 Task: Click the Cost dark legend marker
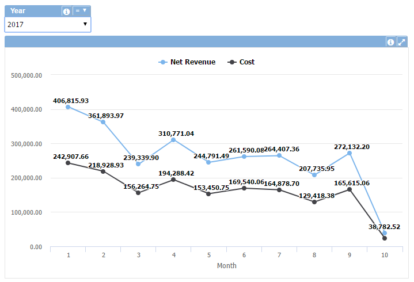[231, 62]
